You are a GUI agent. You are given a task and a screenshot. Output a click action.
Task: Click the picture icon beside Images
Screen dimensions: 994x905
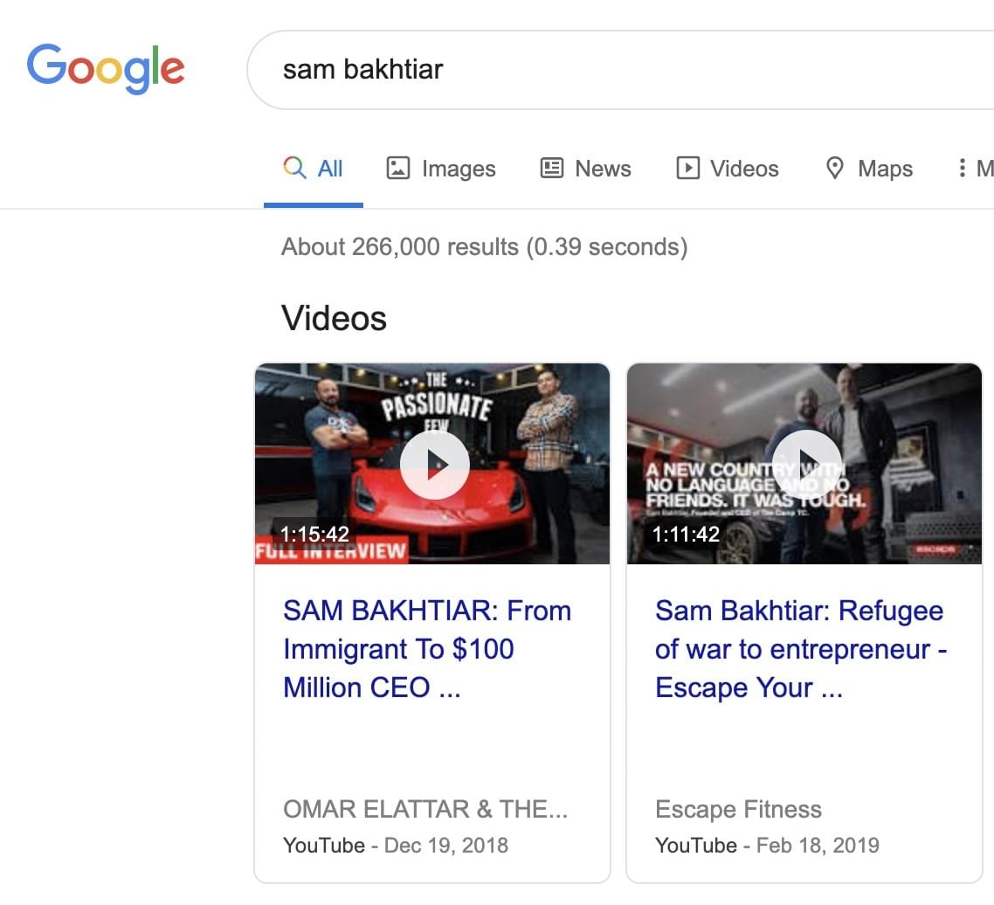398,168
